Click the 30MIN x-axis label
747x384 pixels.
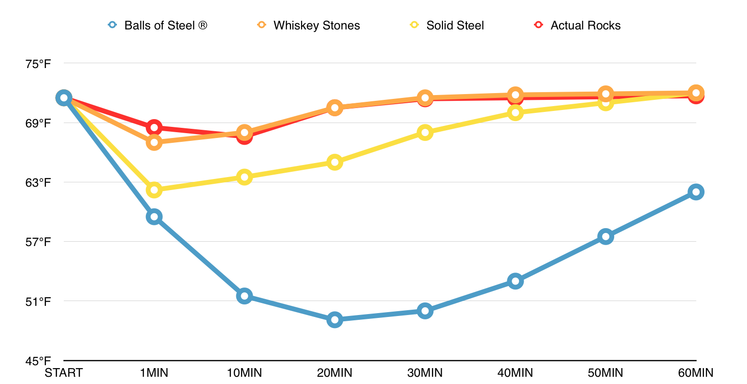pos(425,373)
